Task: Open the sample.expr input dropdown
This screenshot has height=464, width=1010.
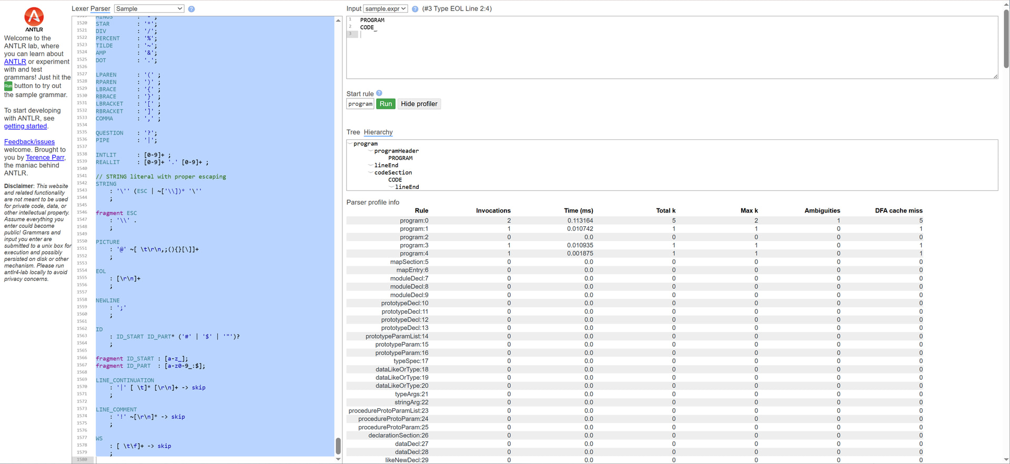Action: [x=386, y=9]
